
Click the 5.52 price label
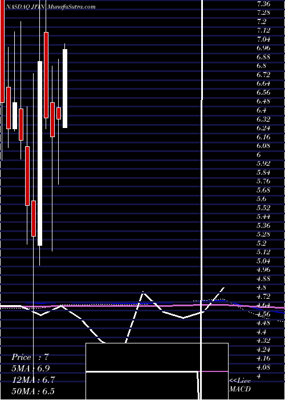pos(263,207)
